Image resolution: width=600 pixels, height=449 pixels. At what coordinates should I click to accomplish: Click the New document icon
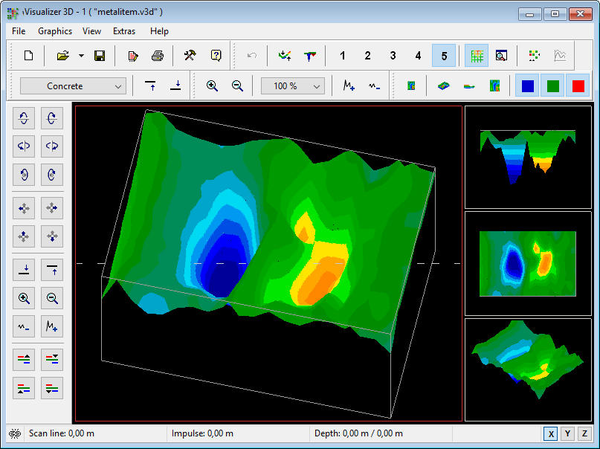click(x=28, y=56)
